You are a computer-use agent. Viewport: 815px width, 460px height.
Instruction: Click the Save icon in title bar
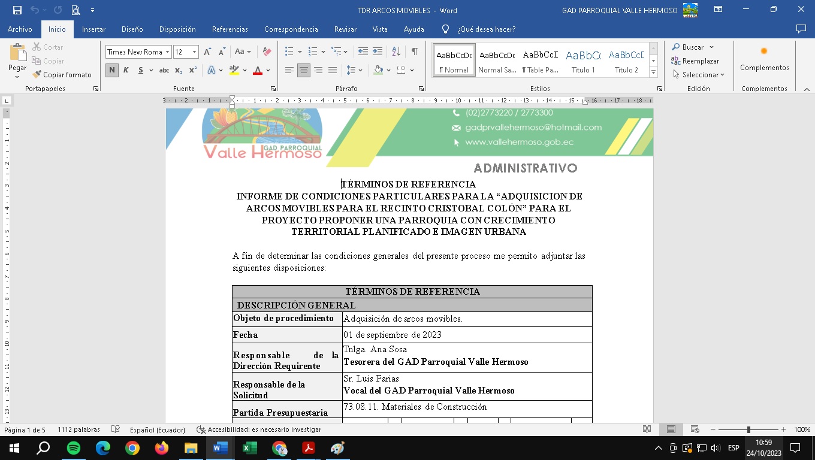pyautogui.click(x=17, y=10)
